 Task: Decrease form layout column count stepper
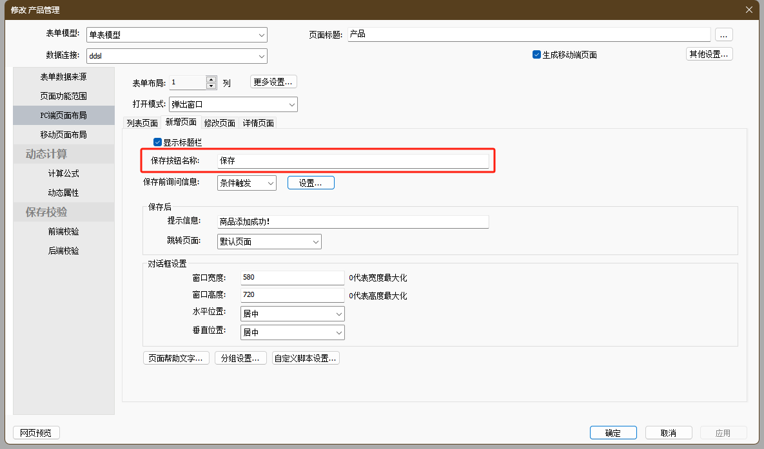point(211,86)
